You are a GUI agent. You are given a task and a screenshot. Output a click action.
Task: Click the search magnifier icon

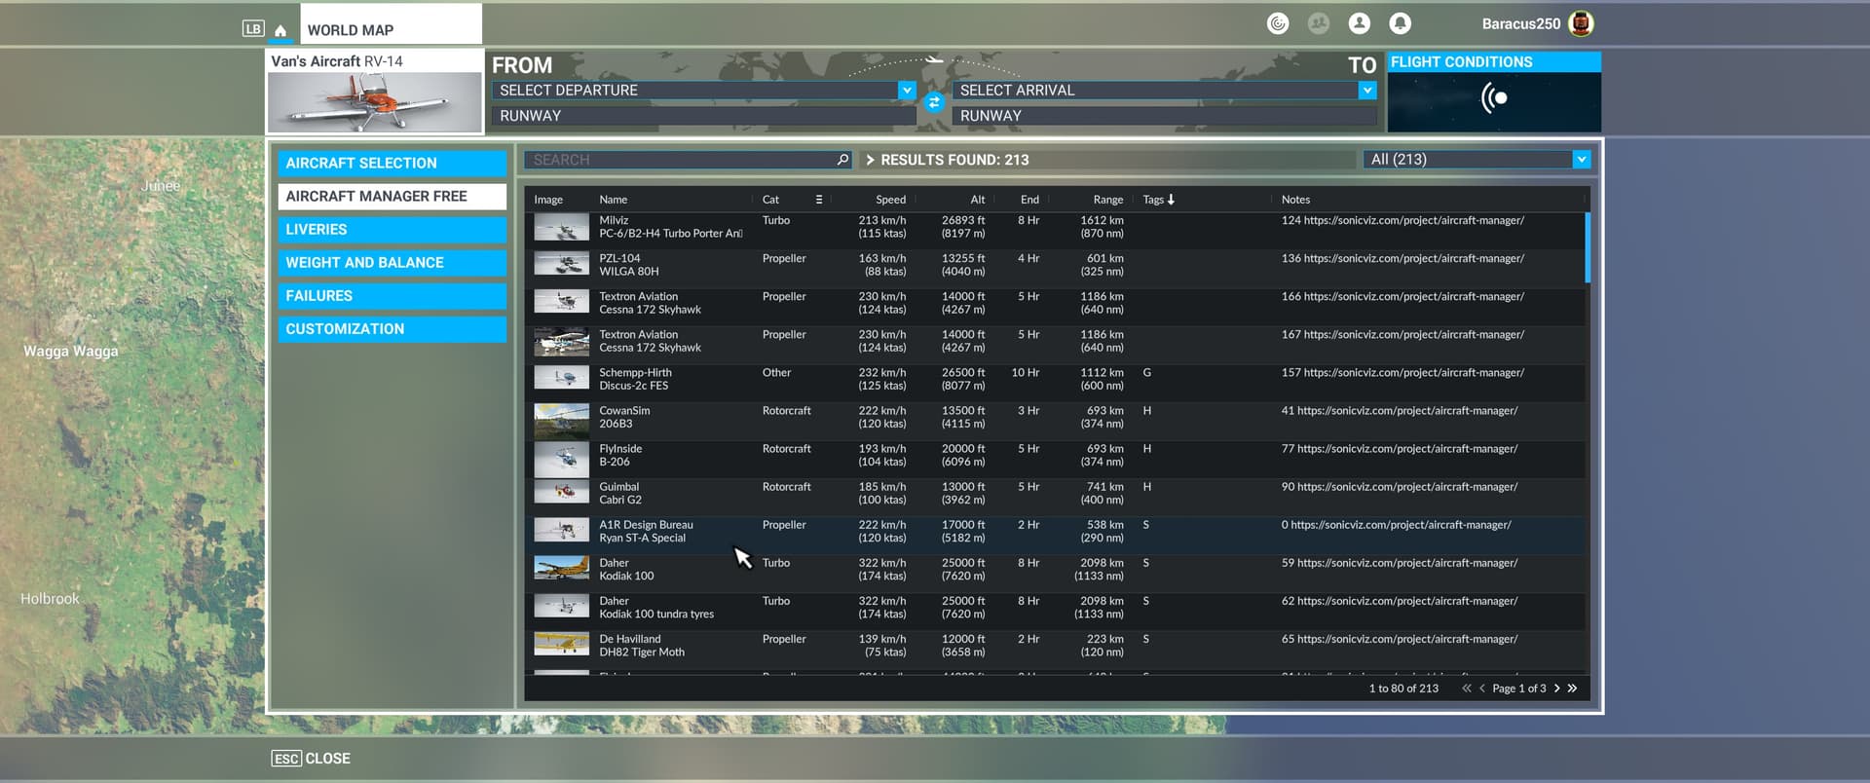click(x=842, y=160)
